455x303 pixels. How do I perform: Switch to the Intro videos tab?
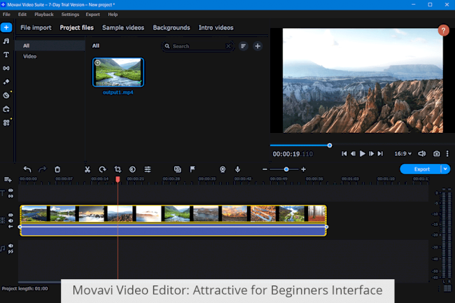point(216,27)
